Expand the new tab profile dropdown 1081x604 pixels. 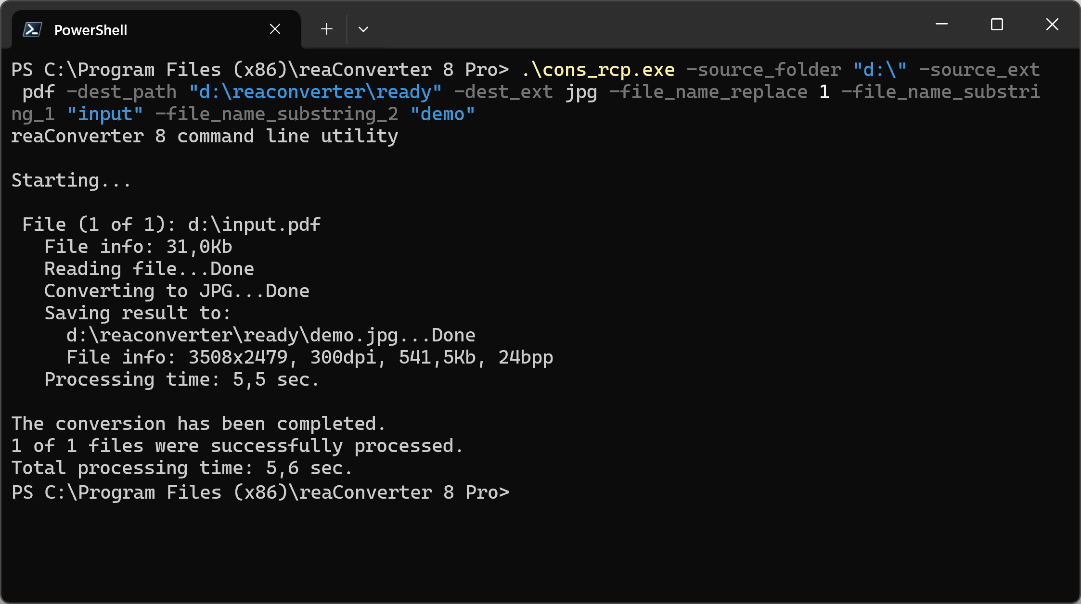[x=363, y=29]
